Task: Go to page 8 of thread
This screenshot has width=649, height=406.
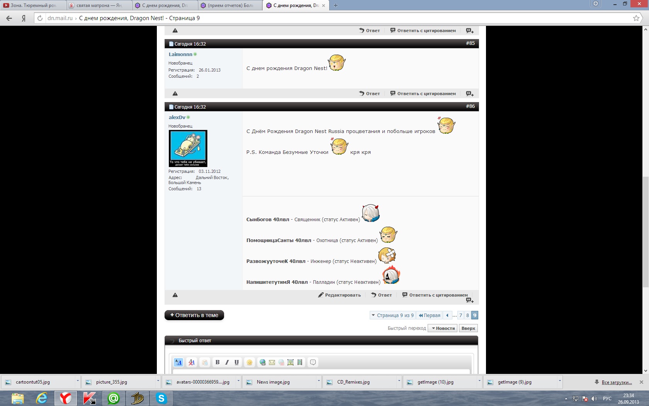Action: pyautogui.click(x=467, y=316)
